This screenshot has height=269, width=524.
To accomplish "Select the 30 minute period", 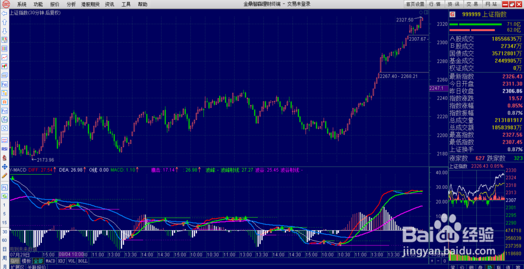I will [5, 232].
